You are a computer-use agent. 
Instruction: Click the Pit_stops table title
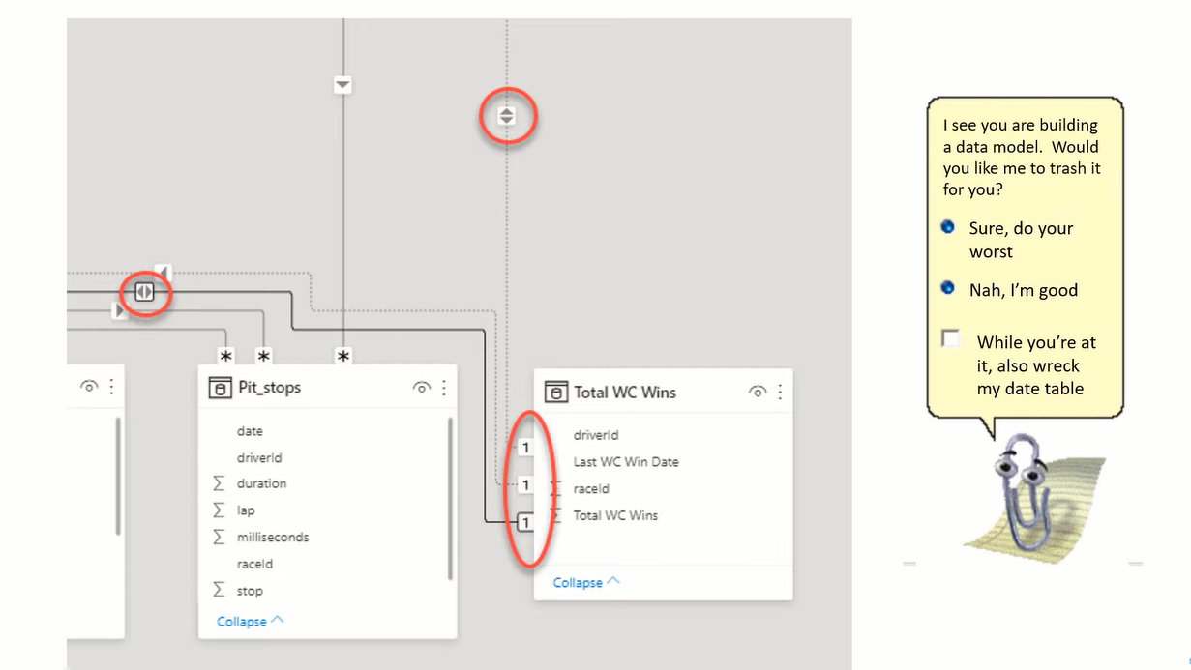(x=269, y=388)
